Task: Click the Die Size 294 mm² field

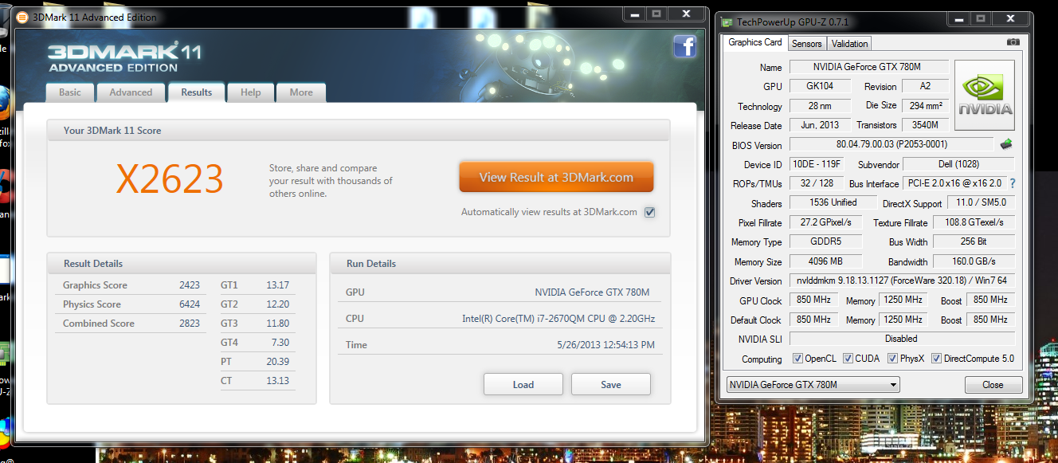Action: click(925, 106)
